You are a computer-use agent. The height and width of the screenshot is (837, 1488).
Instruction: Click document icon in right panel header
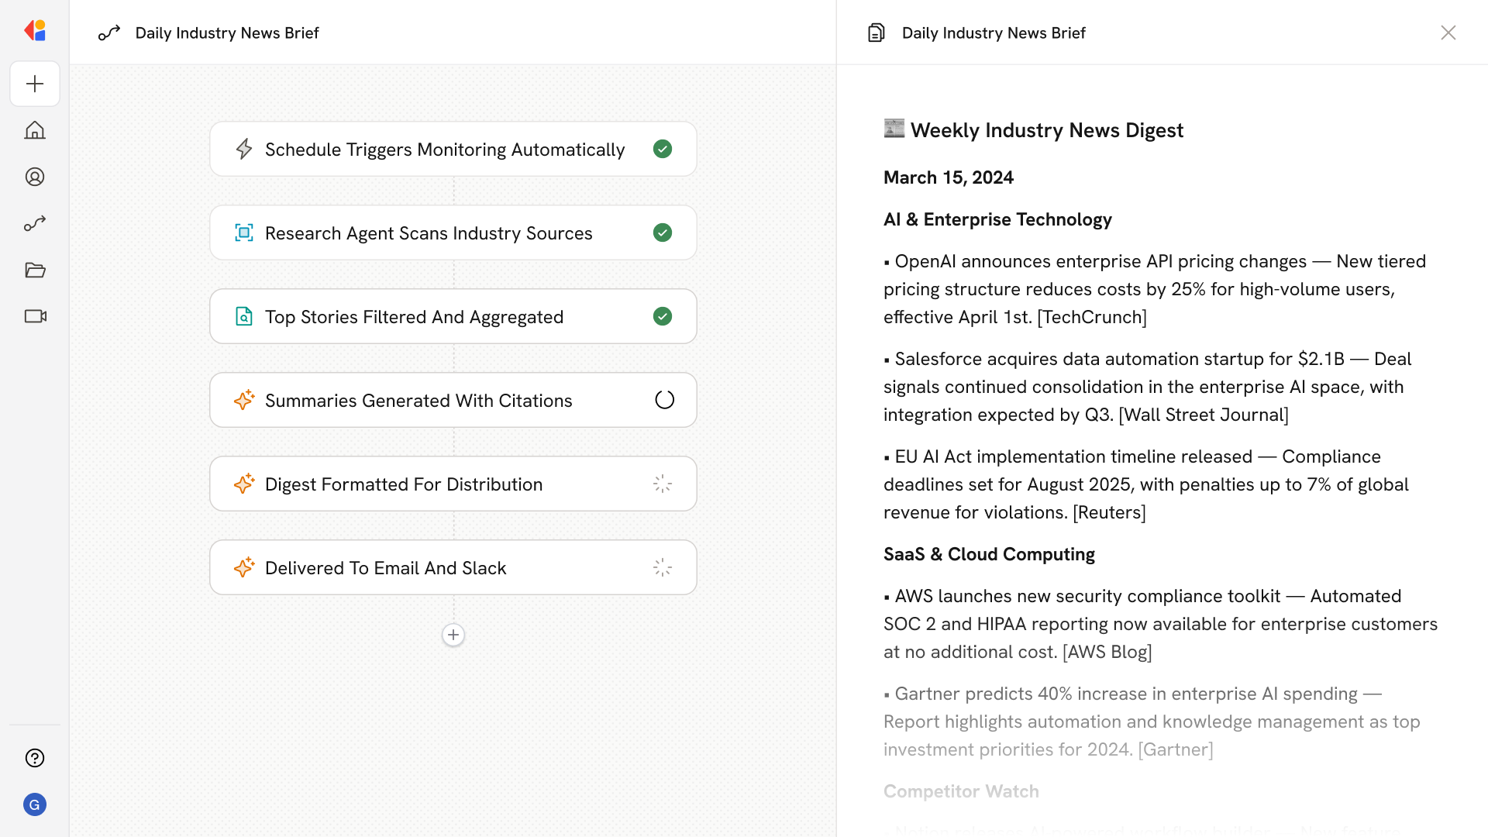(x=877, y=33)
